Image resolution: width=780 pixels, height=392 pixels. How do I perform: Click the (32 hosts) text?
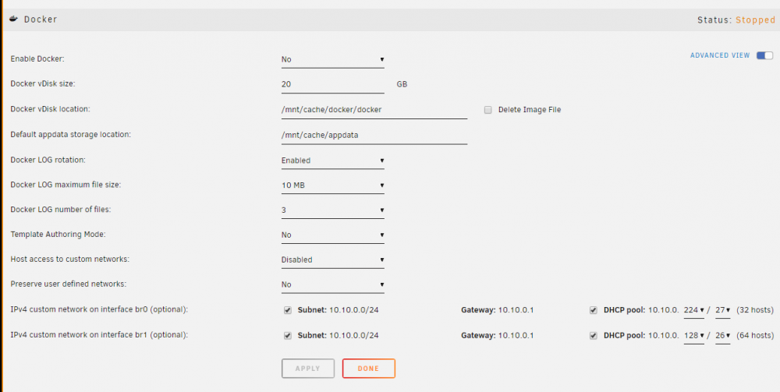[x=754, y=310]
